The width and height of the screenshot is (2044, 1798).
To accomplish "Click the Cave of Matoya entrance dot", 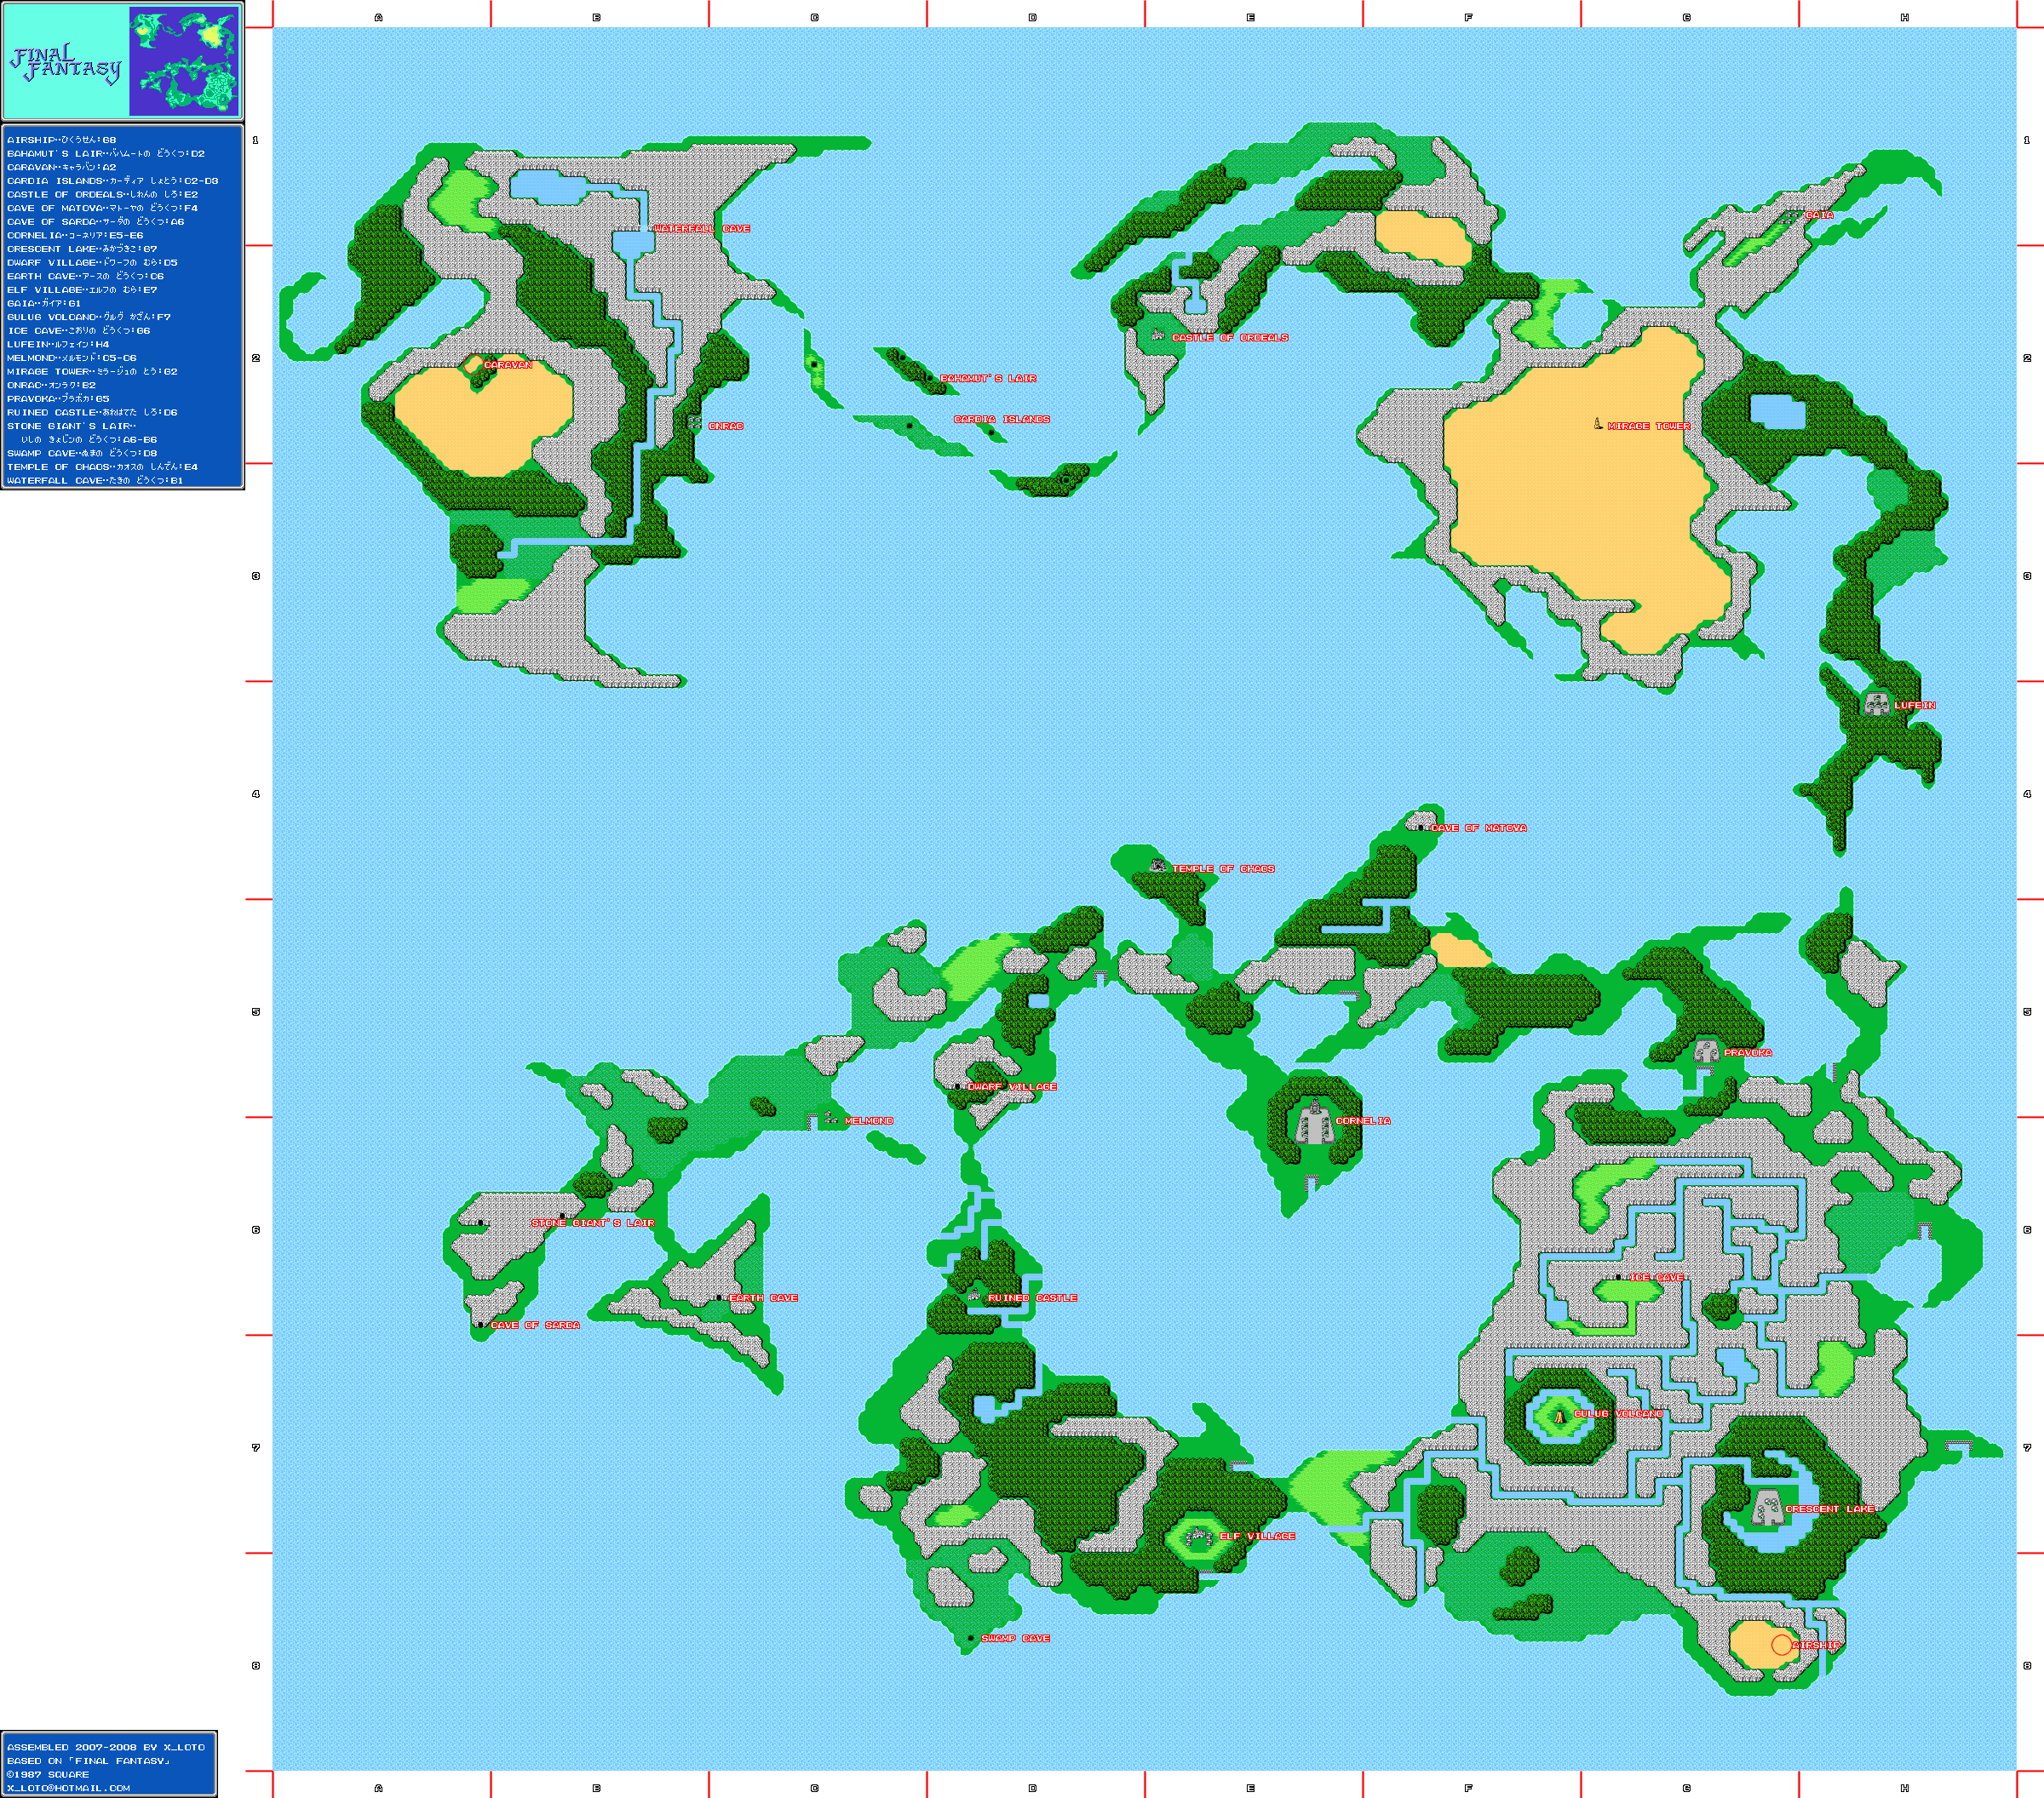I will [1420, 827].
